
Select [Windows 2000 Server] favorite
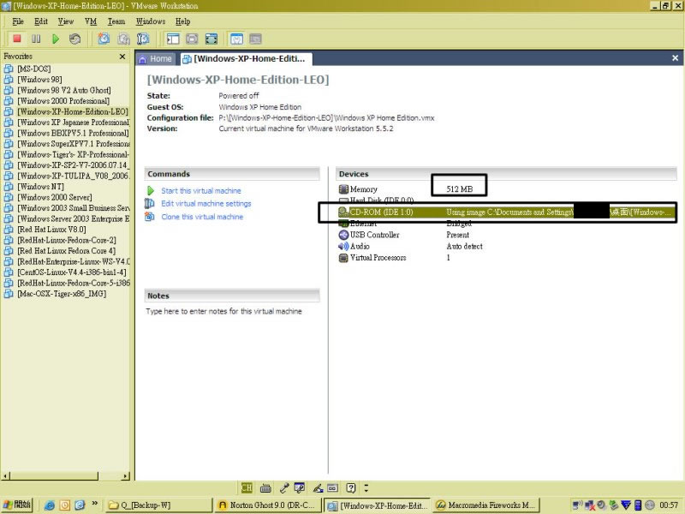pyautogui.click(x=55, y=198)
